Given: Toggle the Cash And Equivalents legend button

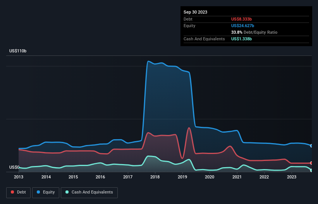Looking at the screenshot, I should tap(89, 192).
